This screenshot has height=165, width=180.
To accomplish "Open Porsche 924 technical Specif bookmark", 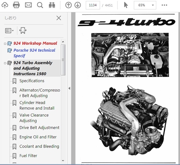I will [34, 53].
